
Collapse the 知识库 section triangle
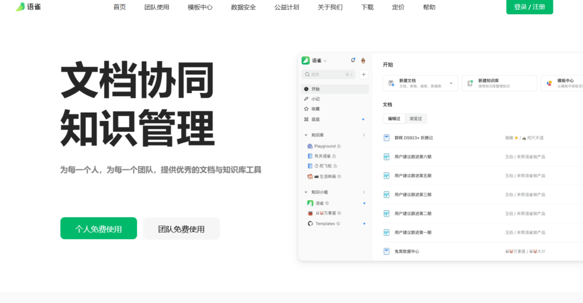(x=306, y=135)
